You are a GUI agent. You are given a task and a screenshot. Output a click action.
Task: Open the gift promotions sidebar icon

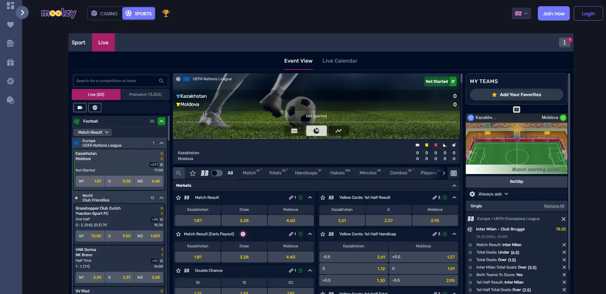click(10, 62)
